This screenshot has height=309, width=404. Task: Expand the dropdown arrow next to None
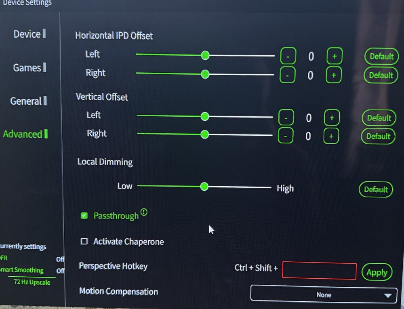(388, 296)
